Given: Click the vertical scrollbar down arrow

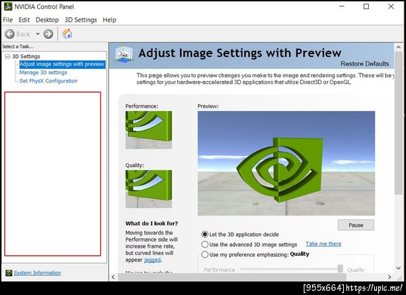Looking at the screenshot, I should pyautogui.click(x=399, y=268).
